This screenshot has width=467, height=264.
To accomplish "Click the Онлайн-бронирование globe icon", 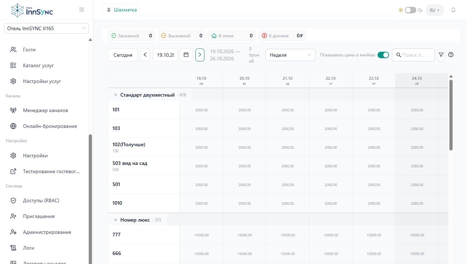I will click(x=13, y=126).
